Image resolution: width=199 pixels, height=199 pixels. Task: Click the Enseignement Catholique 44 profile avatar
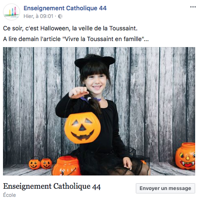[12, 12]
